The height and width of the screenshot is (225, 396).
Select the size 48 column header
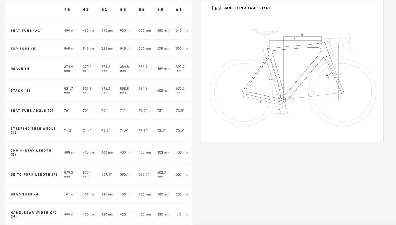tap(86, 10)
